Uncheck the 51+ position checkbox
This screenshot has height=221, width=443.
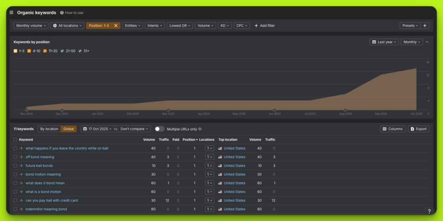(x=80, y=51)
